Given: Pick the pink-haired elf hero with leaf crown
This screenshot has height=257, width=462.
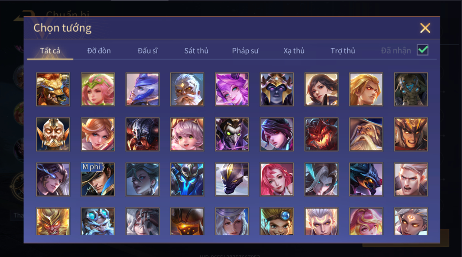Looking at the screenshot, I should [98, 90].
